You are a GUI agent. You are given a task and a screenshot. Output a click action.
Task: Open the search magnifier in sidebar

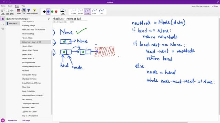[x=3, y=24]
